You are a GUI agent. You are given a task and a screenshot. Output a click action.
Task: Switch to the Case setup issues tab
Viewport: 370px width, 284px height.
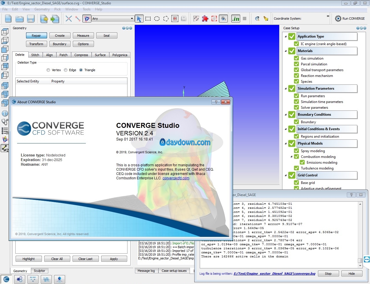pyautogui.click(x=174, y=271)
